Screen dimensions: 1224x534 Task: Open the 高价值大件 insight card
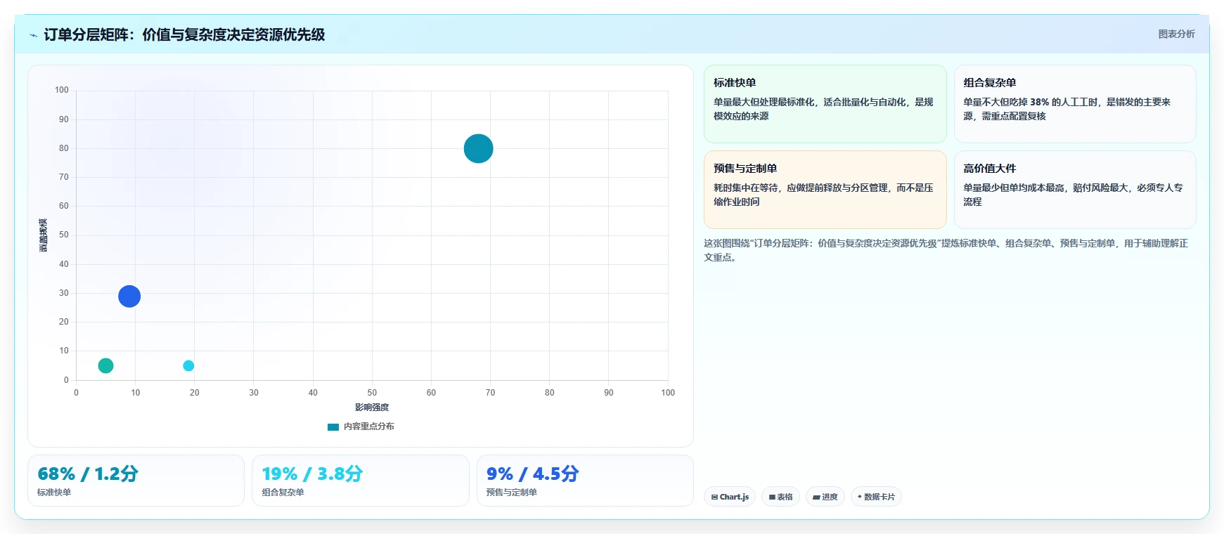1075,190
